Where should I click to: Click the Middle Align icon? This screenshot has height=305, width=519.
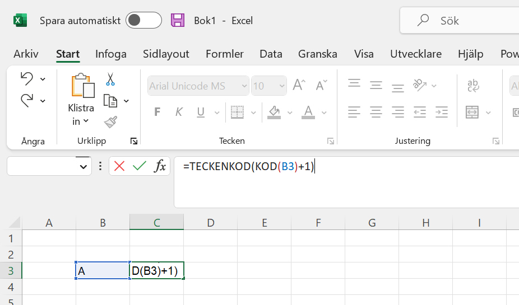(376, 85)
